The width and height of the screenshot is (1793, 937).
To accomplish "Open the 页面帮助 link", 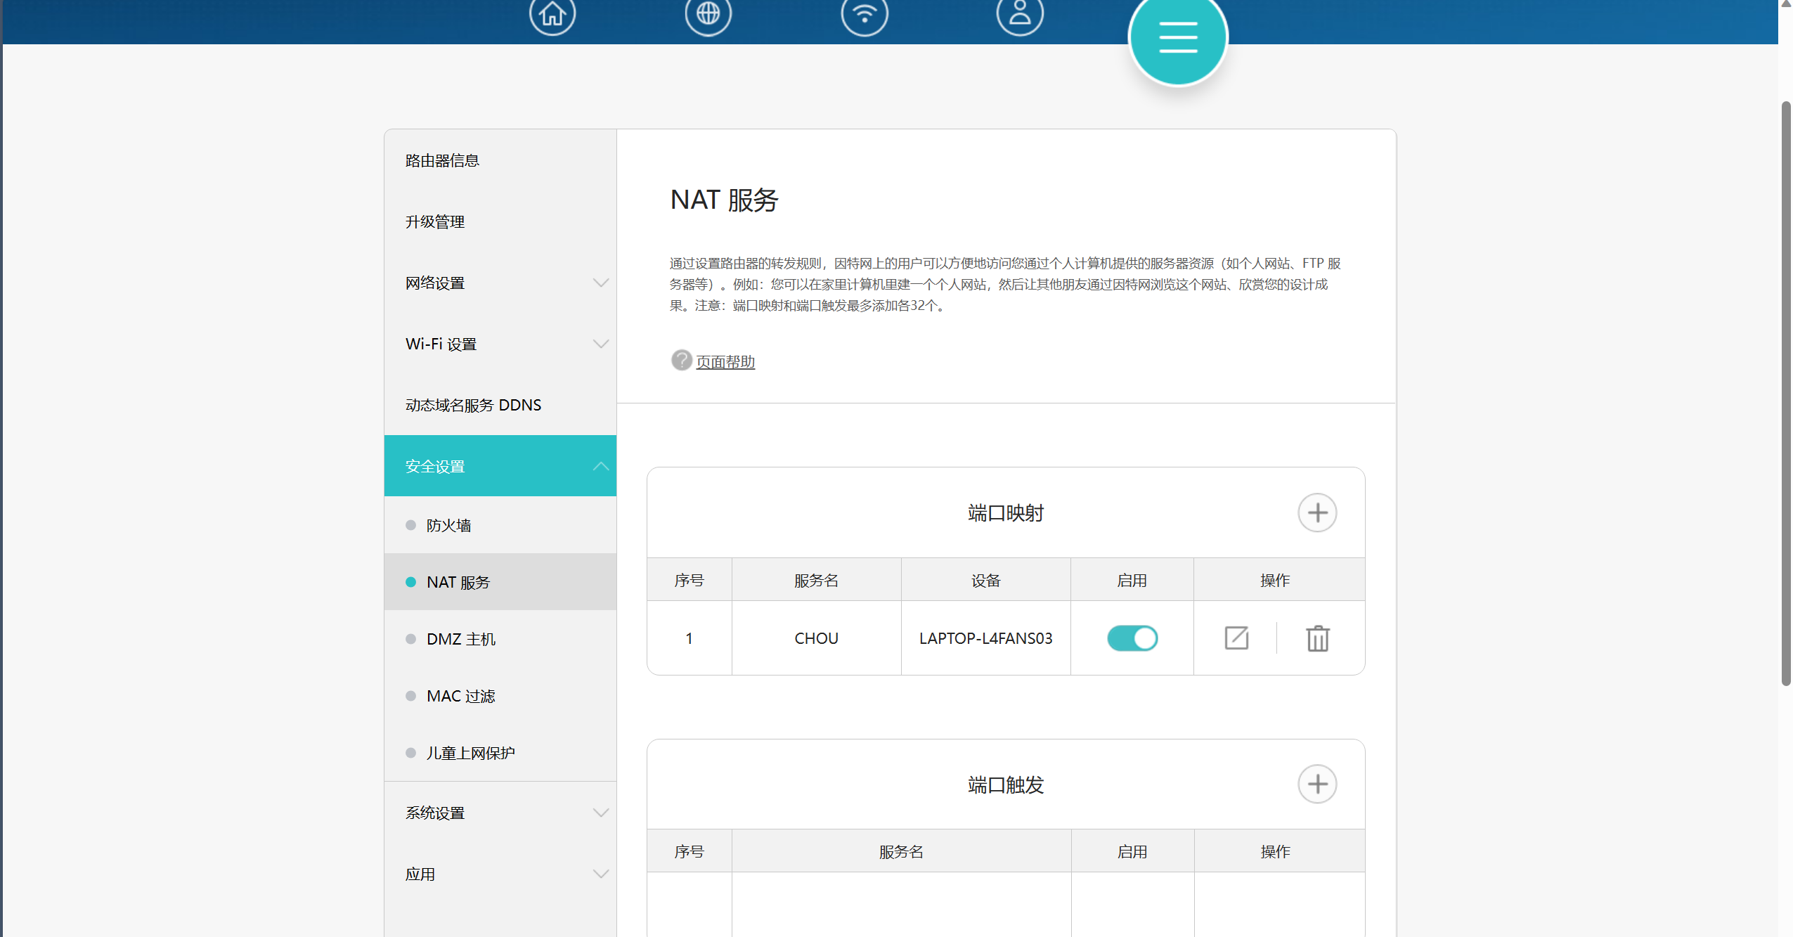I will click(x=725, y=361).
